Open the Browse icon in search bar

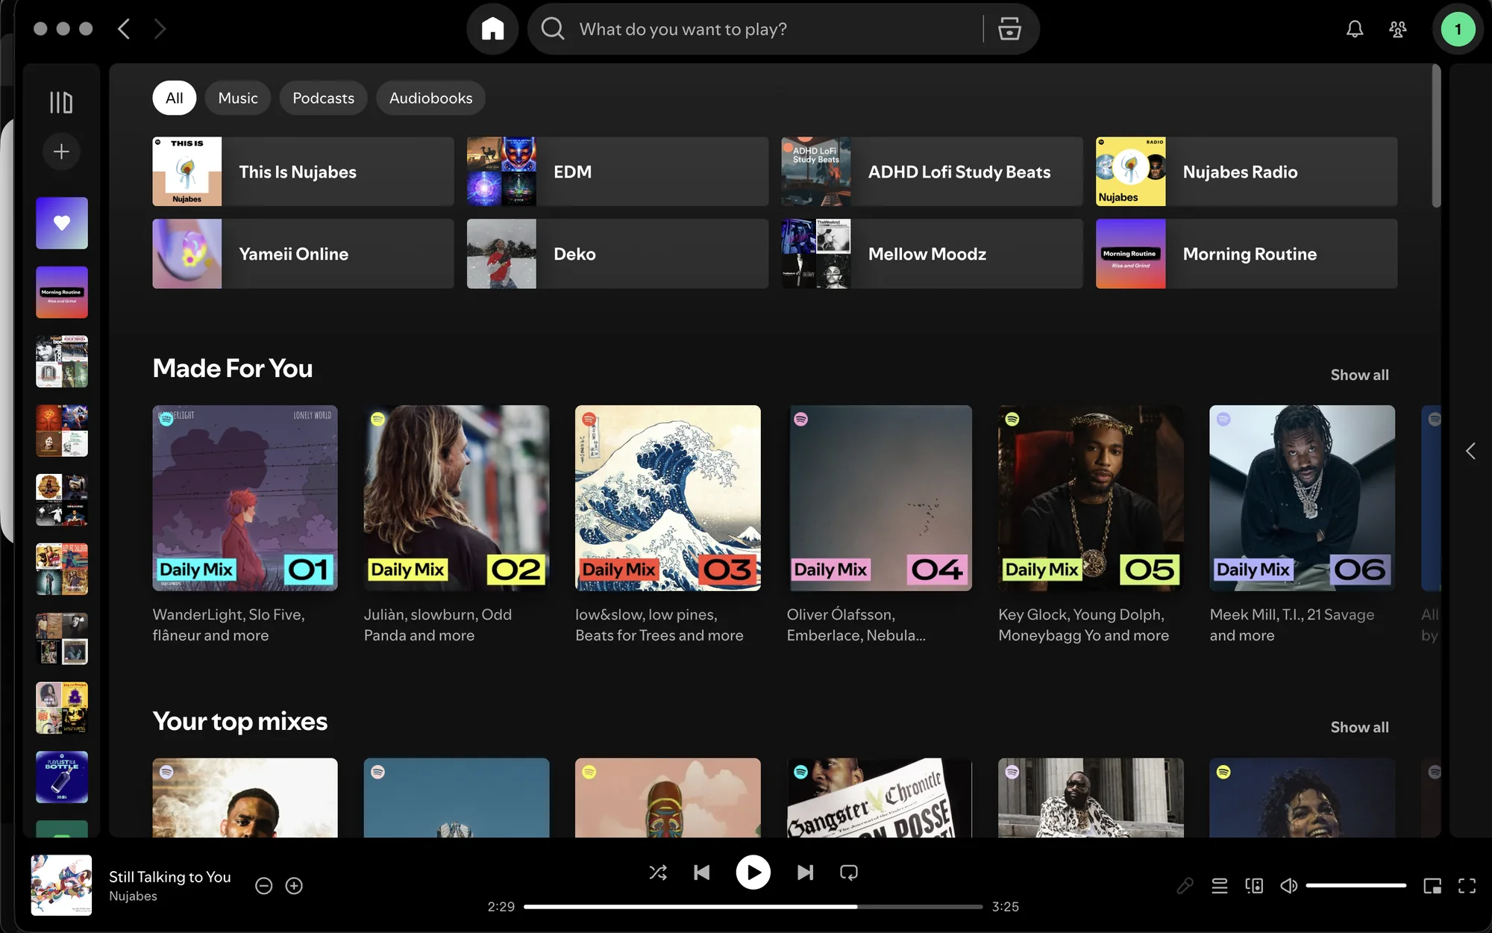pos(1009,29)
